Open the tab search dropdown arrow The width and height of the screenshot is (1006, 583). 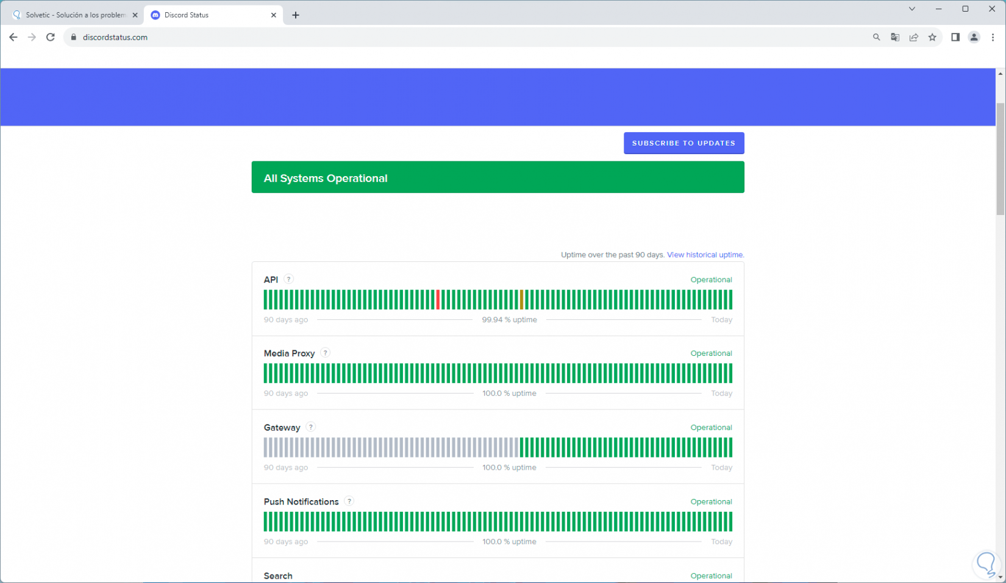point(912,9)
